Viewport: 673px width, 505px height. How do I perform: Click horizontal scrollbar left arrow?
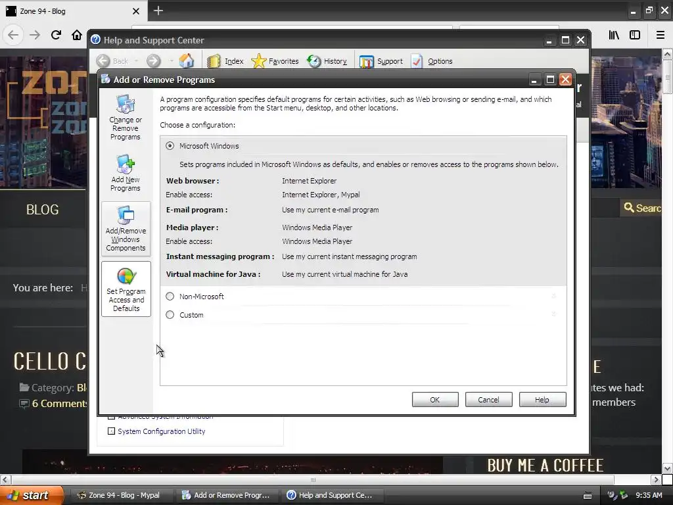5,479
